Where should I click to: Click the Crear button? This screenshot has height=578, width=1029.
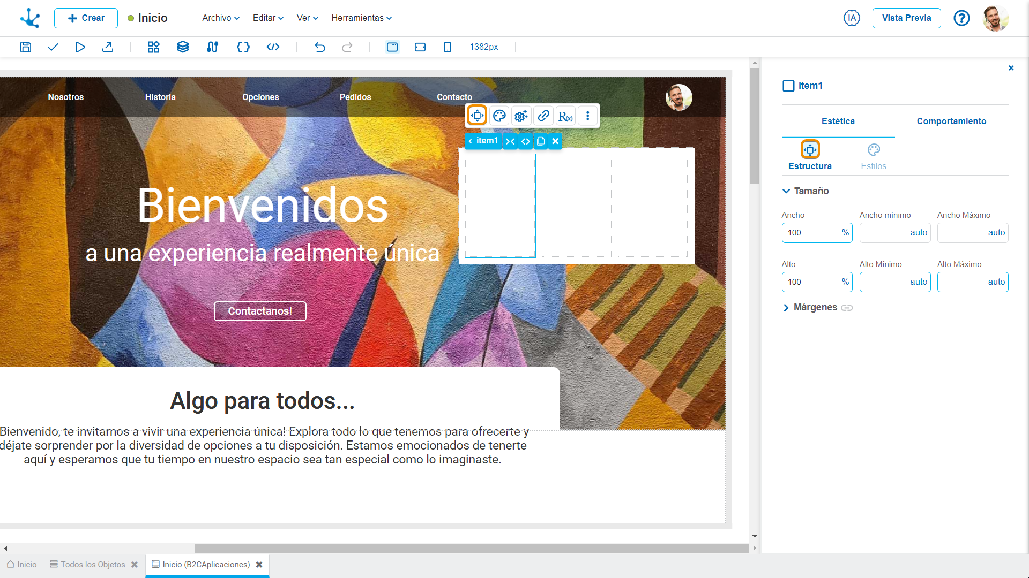86,18
